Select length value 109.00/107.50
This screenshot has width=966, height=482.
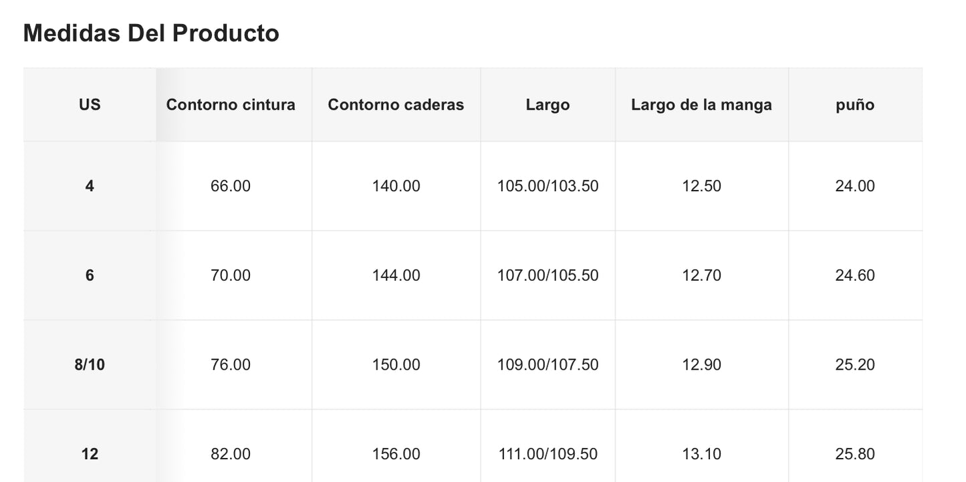[548, 365]
